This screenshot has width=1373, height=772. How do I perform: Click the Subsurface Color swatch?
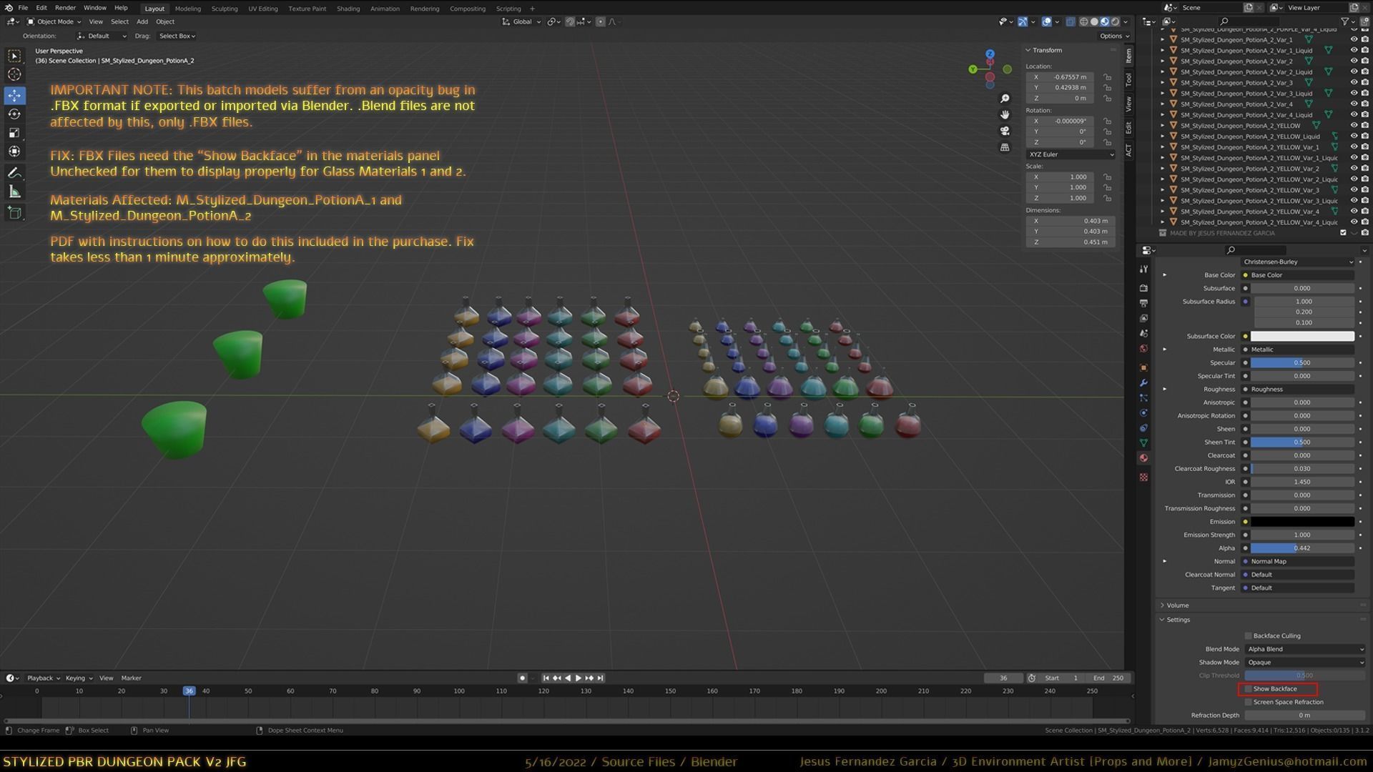coord(1301,336)
